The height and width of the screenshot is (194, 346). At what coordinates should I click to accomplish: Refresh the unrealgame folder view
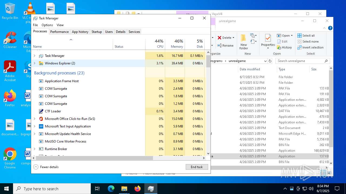[270, 61]
